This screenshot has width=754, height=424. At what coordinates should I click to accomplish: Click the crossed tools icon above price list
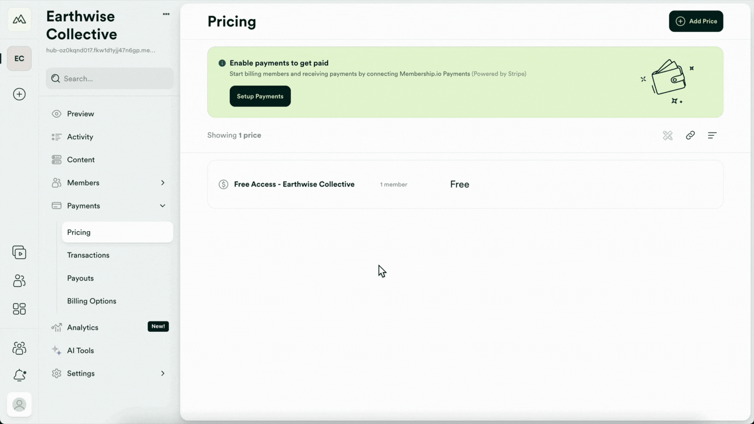pos(668,135)
